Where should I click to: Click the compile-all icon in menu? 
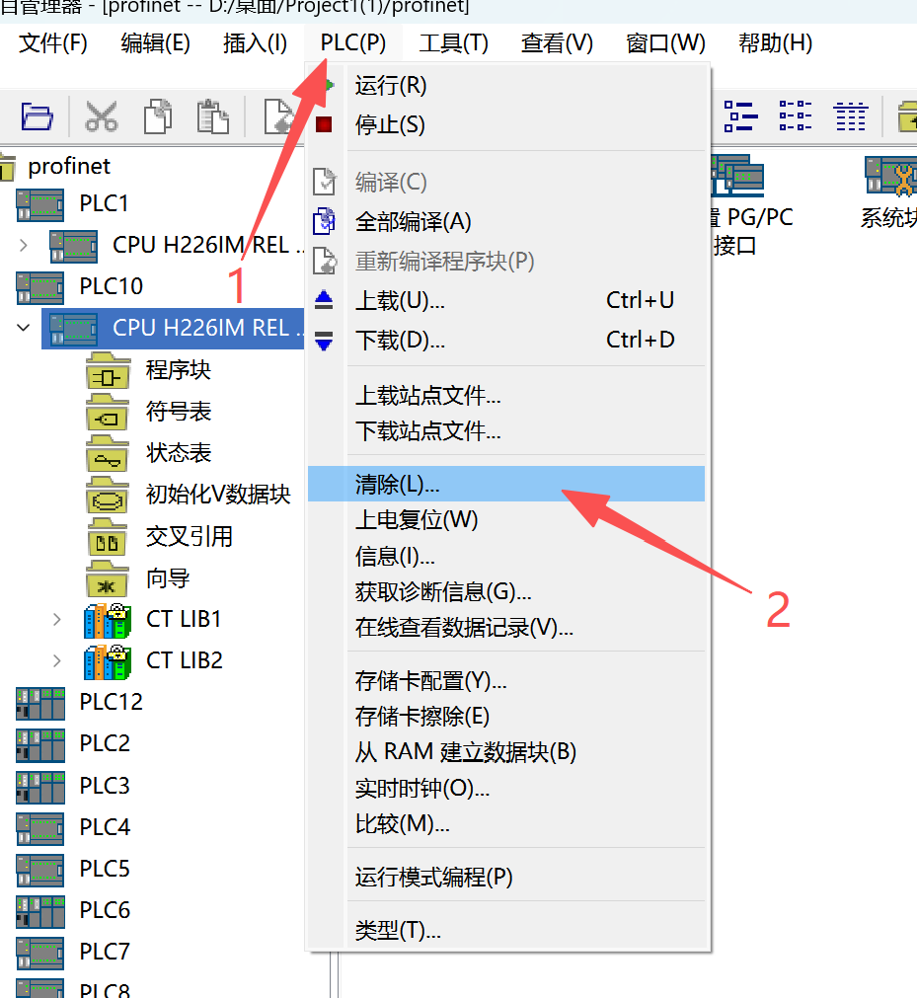[x=324, y=221]
